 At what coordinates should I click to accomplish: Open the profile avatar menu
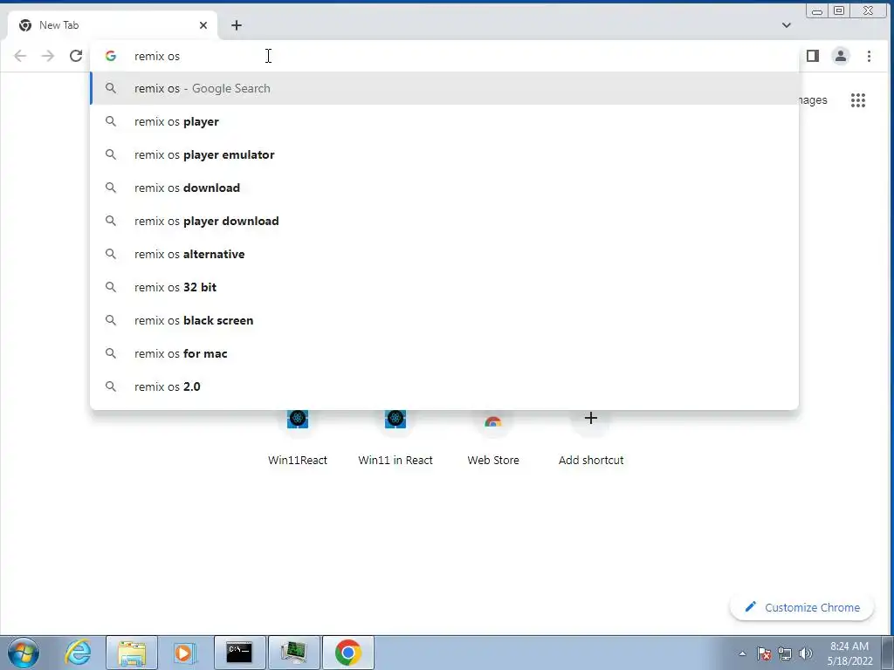pos(841,56)
